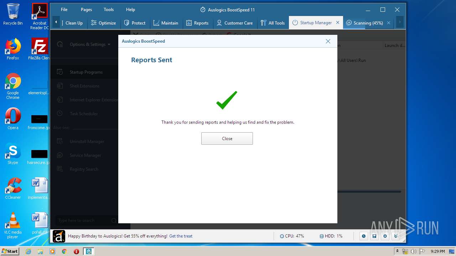Click the HDD usage indicator
This screenshot has width=456, height=256.
331,236
